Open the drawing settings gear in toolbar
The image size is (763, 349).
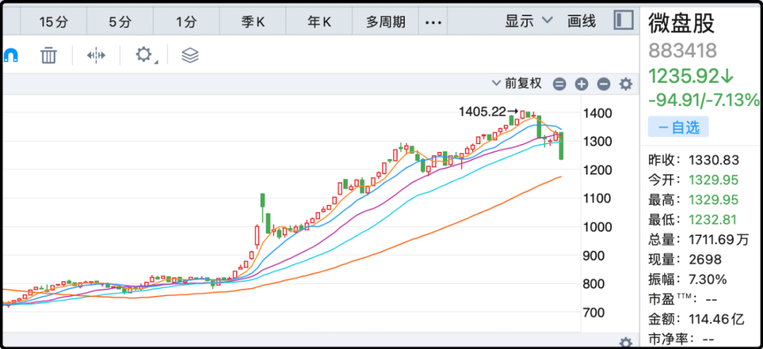coord(144,55)
